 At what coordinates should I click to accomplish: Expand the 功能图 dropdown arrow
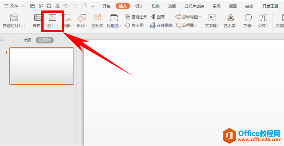(x=120, y=25)
